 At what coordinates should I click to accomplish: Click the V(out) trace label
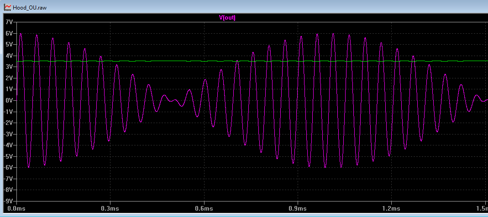tap(227, 18)
